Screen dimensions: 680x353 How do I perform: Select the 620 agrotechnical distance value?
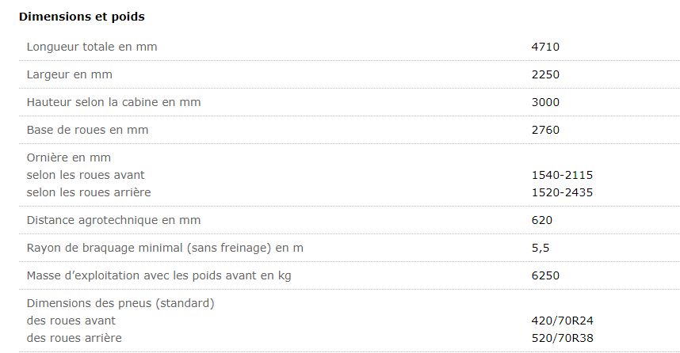tap(541, 220)
